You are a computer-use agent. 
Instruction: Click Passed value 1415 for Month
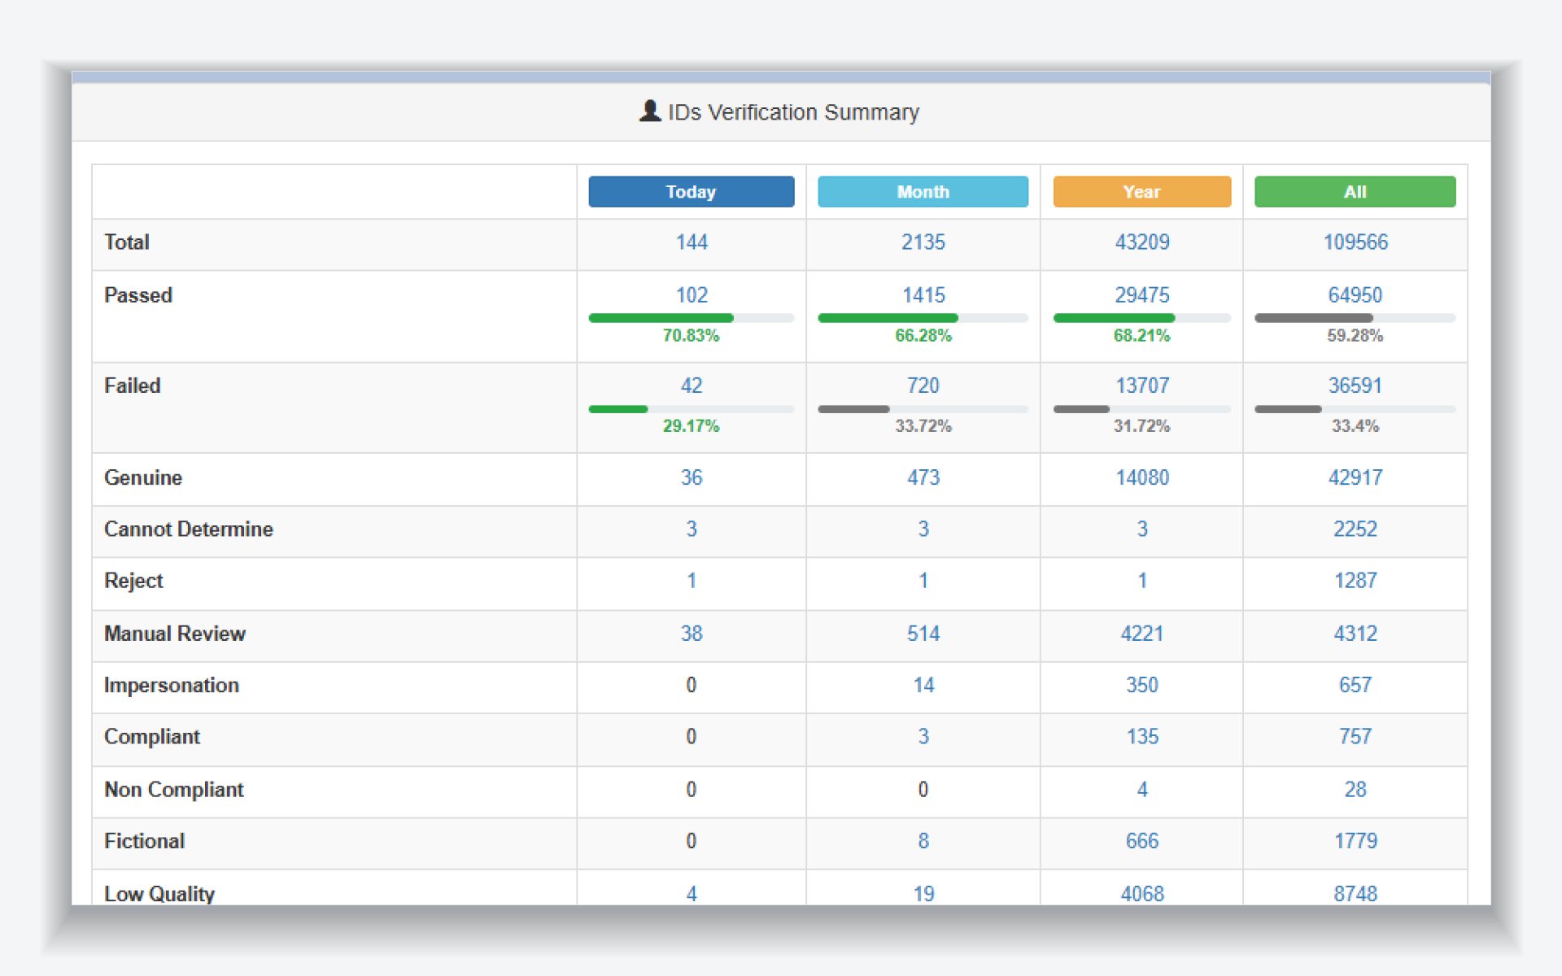pos(923,295)
